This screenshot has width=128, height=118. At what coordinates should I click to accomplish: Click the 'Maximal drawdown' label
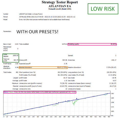pyautogui.click(x=26, y=67)
